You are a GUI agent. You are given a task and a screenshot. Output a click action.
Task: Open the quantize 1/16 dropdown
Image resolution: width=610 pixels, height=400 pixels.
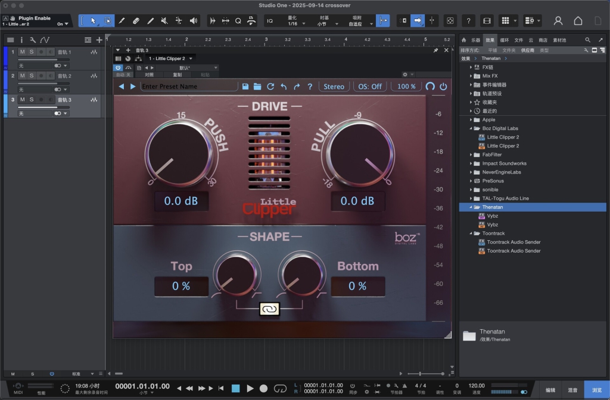coord(295,21)
